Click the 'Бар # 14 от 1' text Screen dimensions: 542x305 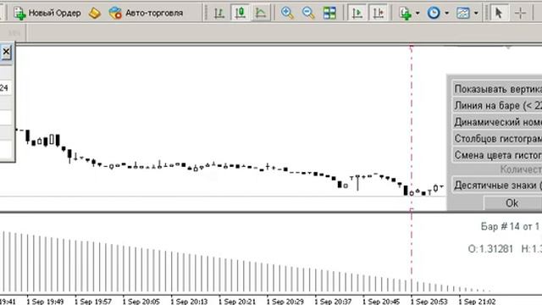click(x=510, y=226)
